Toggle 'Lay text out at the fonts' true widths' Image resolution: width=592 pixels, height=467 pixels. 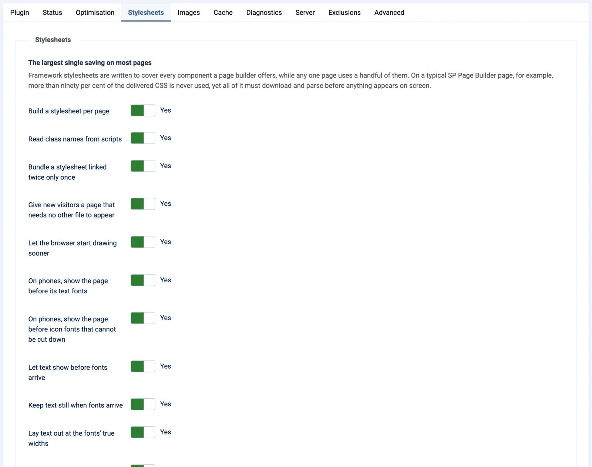[x=143, y=432]
